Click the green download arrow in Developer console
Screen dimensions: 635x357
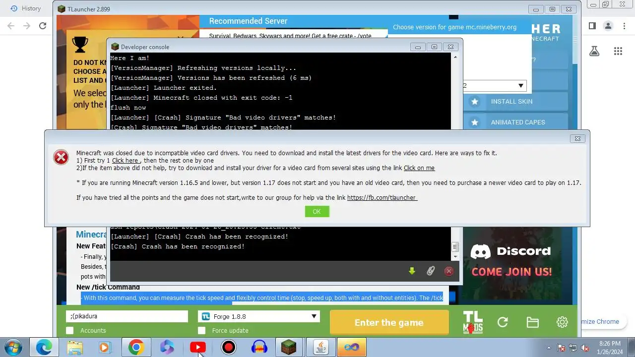(x=412, y=271)
